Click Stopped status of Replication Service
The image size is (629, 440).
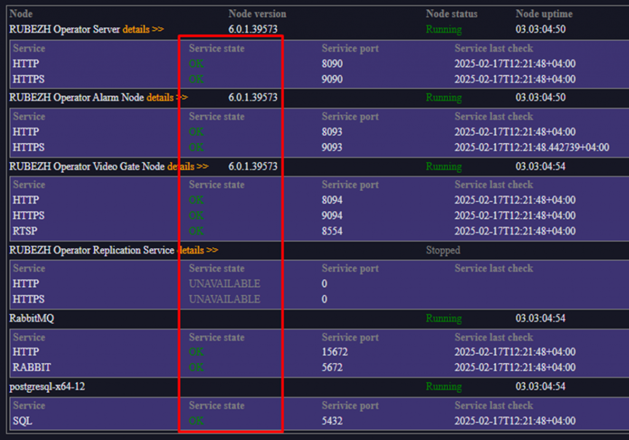[443, 250]
